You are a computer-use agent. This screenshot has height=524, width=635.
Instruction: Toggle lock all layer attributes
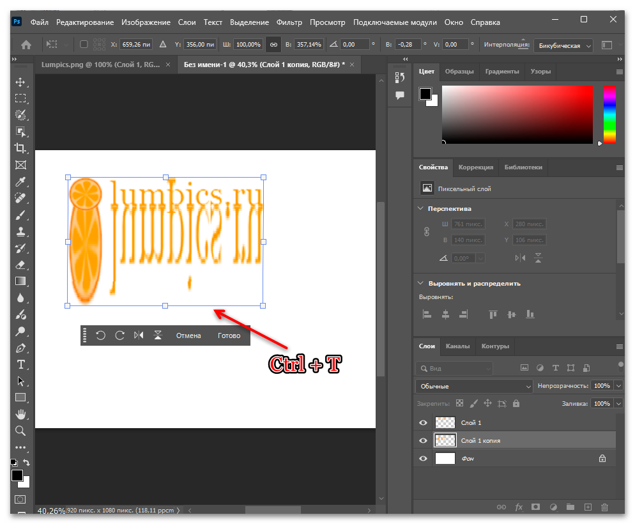516,403
